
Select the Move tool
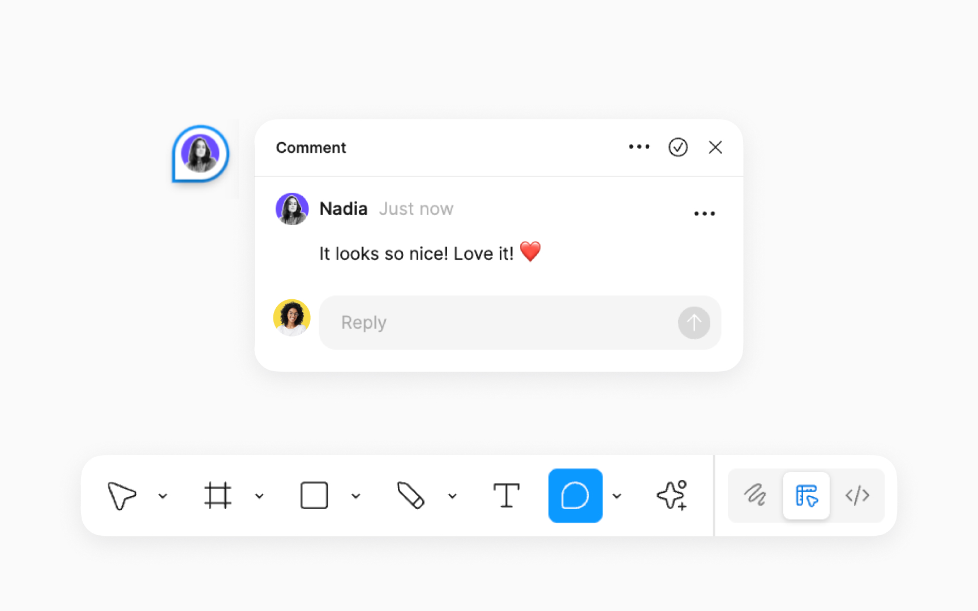[x=122, y=496]
